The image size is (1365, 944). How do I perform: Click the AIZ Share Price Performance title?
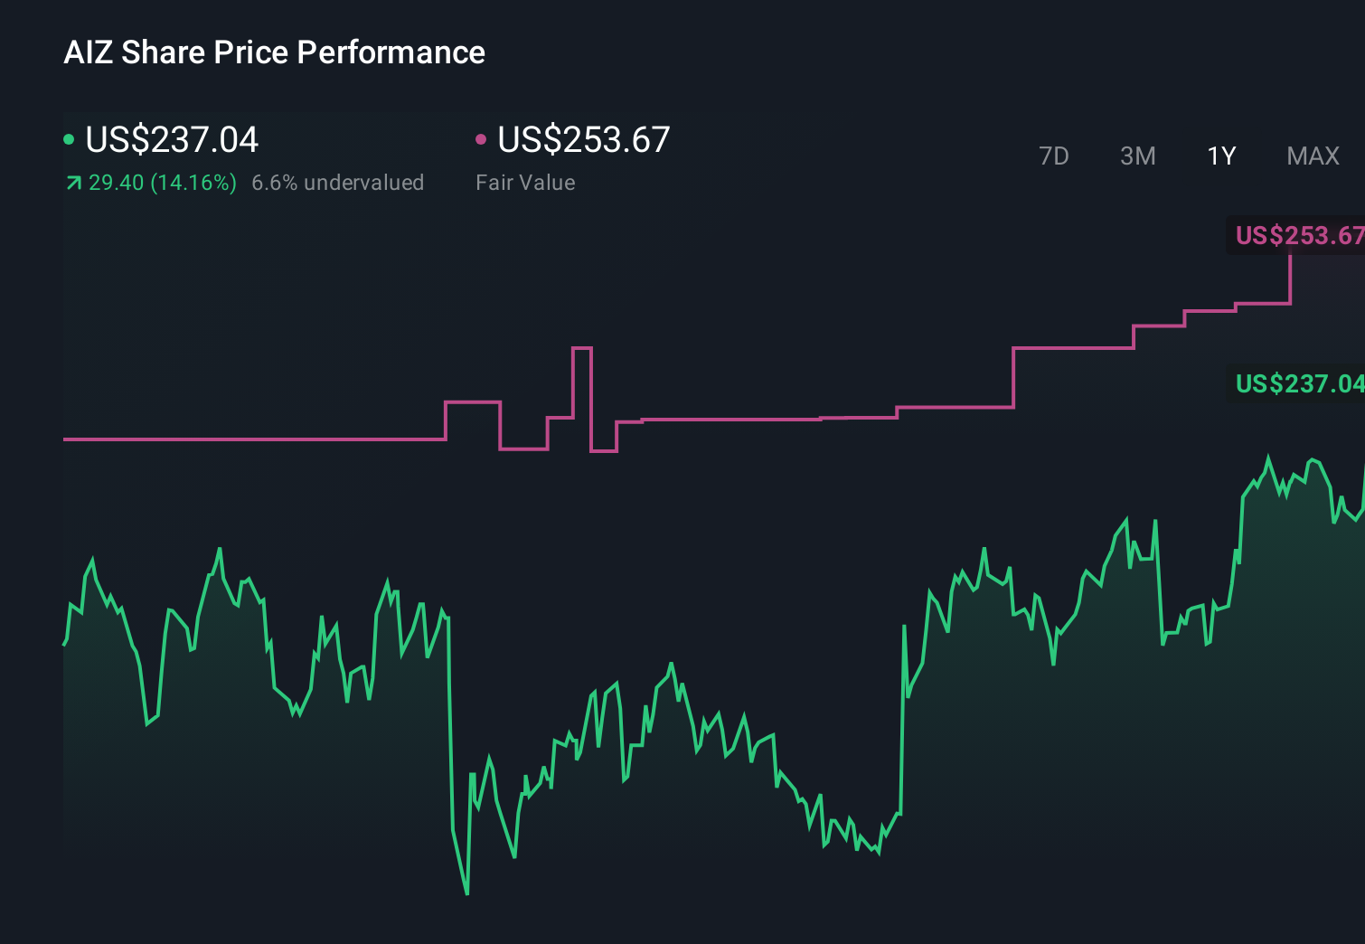coord(274,52)
